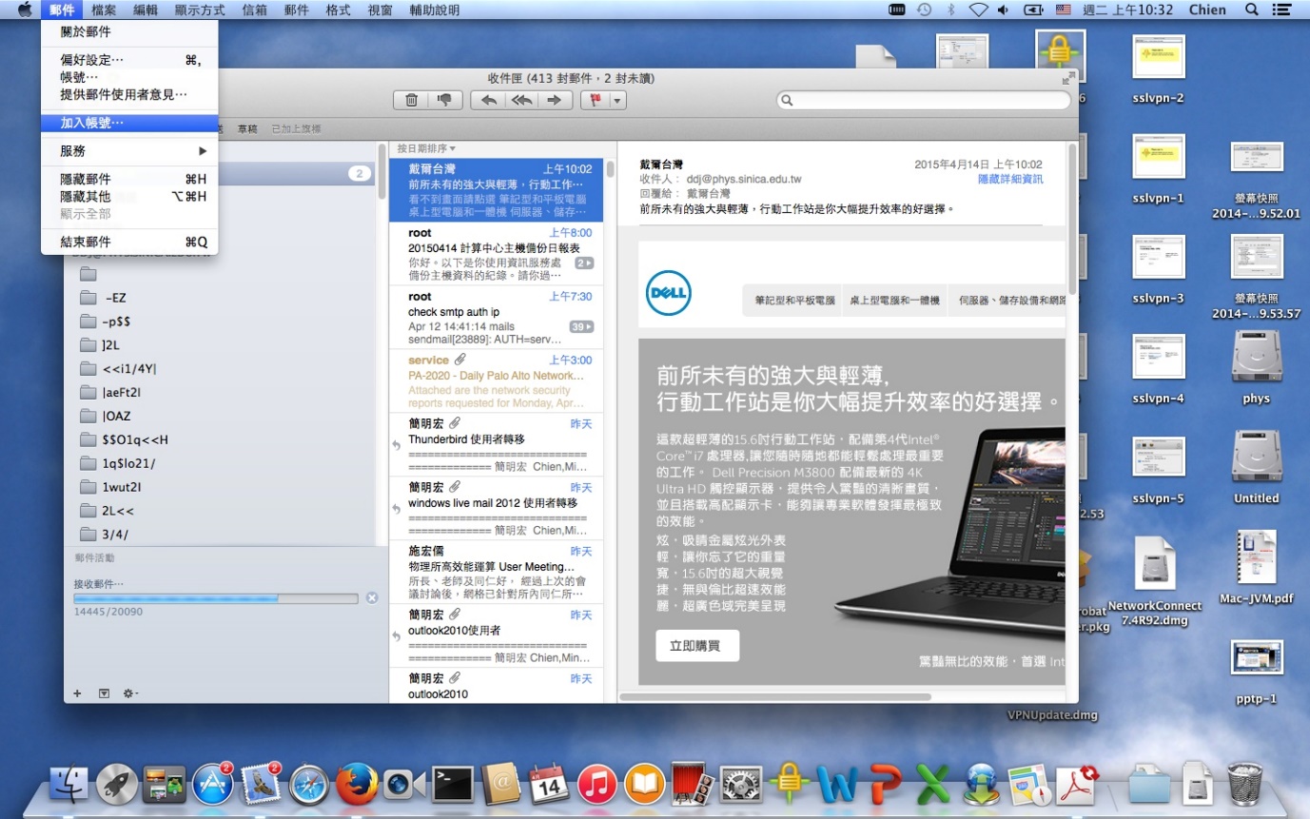The height and width of the screenshot is (819, 1310).
Task: Reply to the selected message
Action: coord(488,100)
